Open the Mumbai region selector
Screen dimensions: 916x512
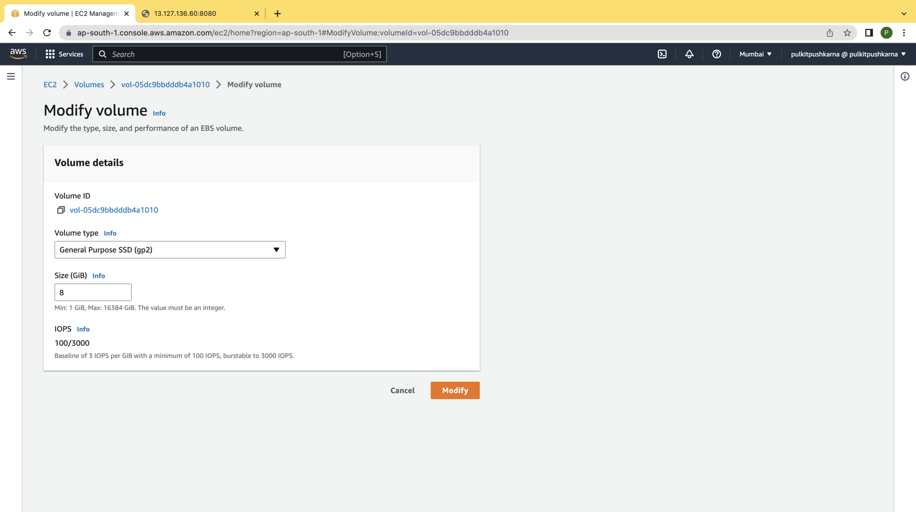[x=755, y=54]
